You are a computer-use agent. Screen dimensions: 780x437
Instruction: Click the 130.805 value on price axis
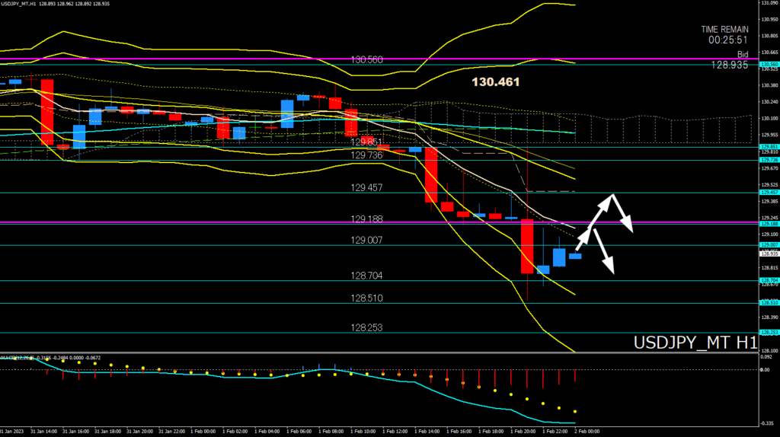[769, 36]
